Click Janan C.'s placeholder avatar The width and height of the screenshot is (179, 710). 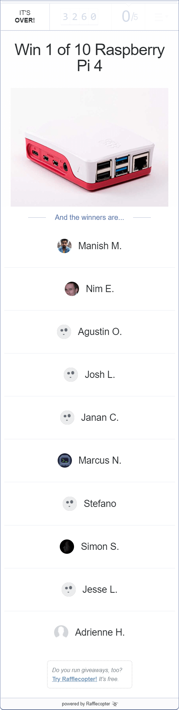coord(67,418)
